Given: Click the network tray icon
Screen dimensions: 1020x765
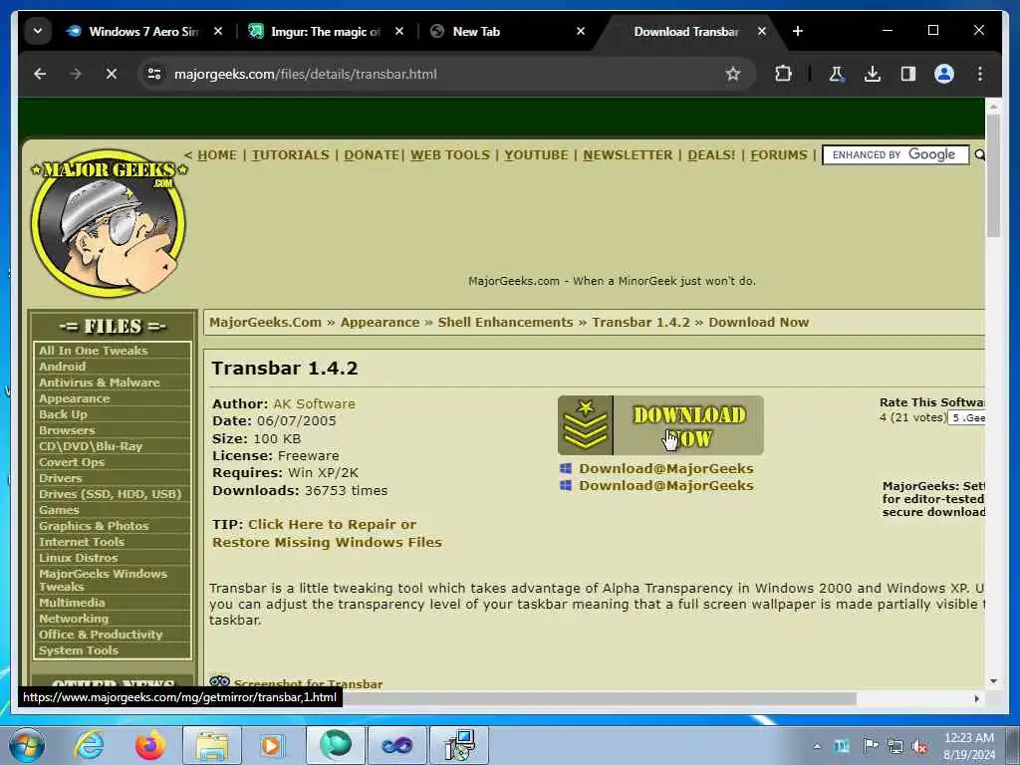Looking at the screenshot, I should 895,746.
